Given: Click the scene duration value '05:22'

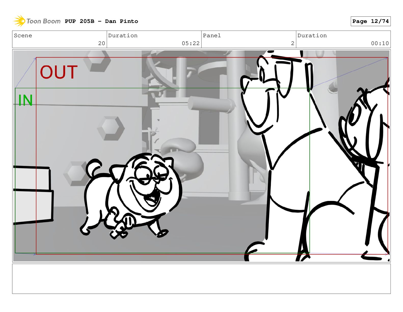Looking at the screenshot, I should [191, 43].
